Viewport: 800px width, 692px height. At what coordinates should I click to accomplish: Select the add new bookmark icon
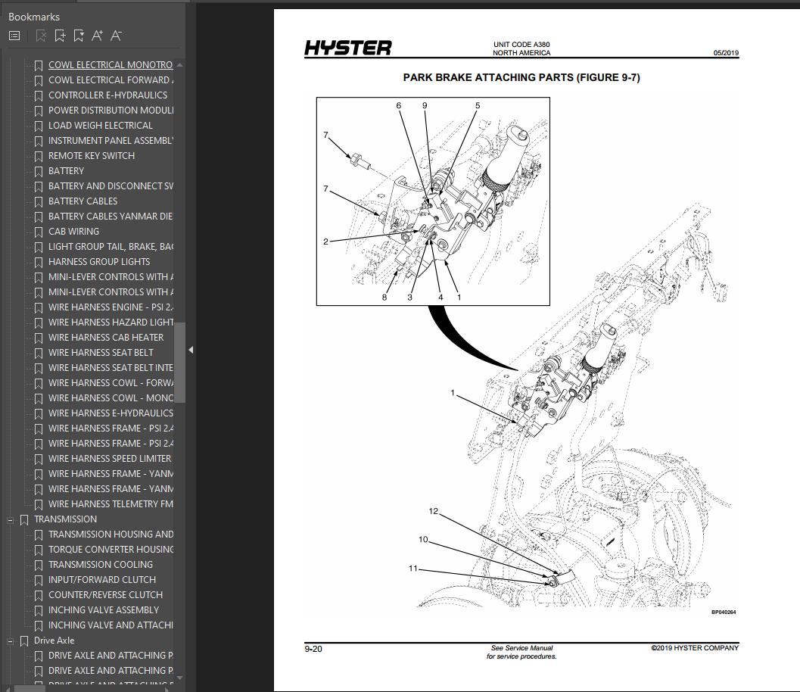[59, 36]
